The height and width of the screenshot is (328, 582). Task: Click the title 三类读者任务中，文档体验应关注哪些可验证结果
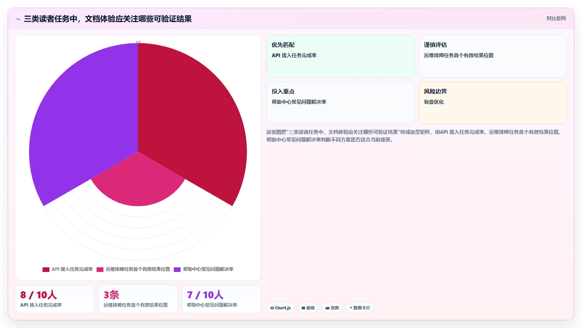point(108,19)
